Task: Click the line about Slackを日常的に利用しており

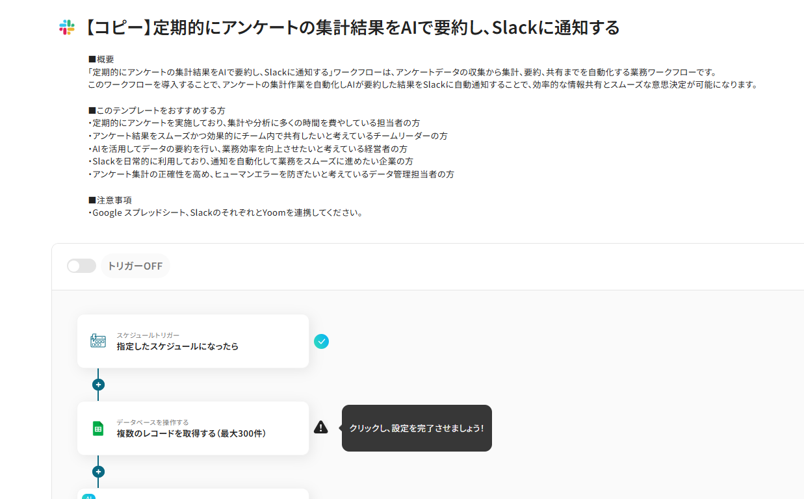Action: tap(250, 161)
